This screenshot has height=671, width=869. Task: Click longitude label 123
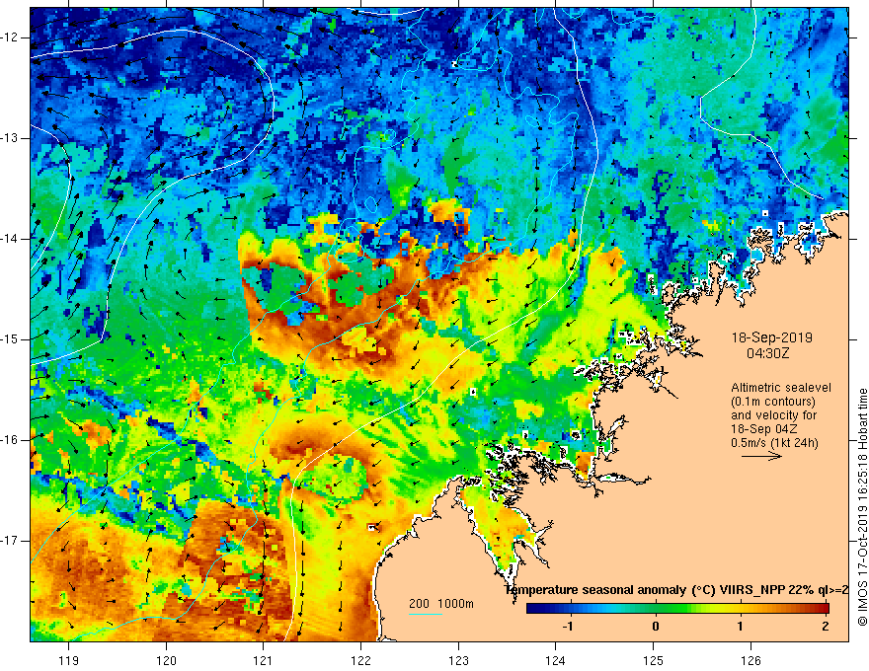pyautogui.click(x=458, y=660)
